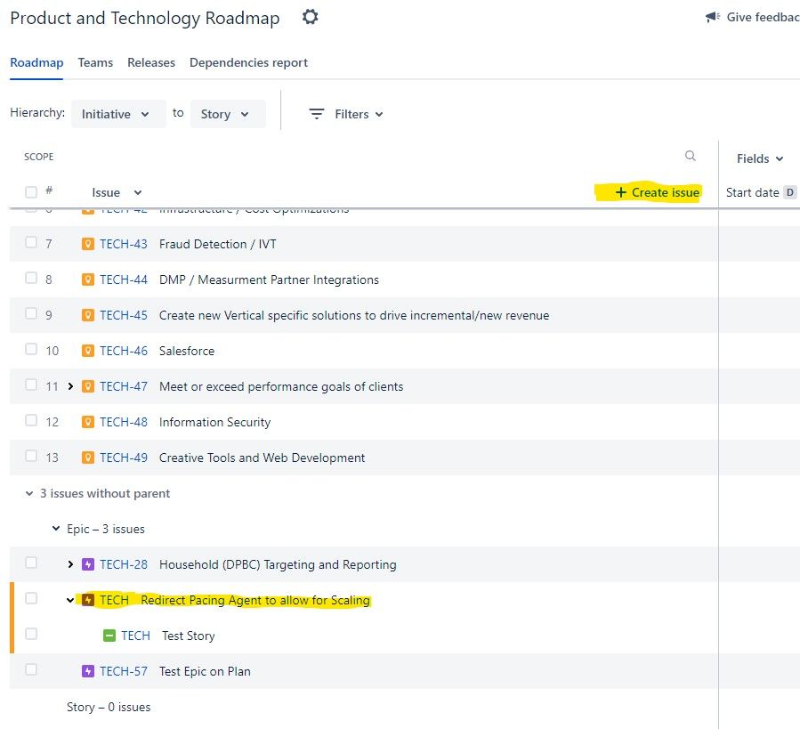
Task: Open the TECH-49 issue link
Action: pos(124,458)
